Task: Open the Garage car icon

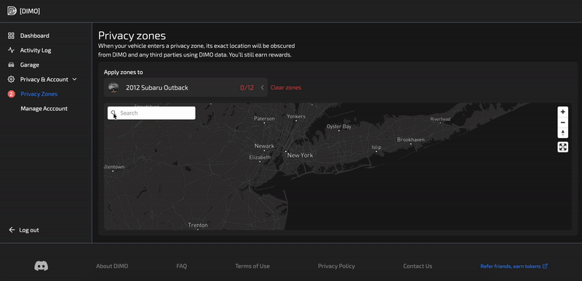Action: pyautogui.click(x=11, y=65)
